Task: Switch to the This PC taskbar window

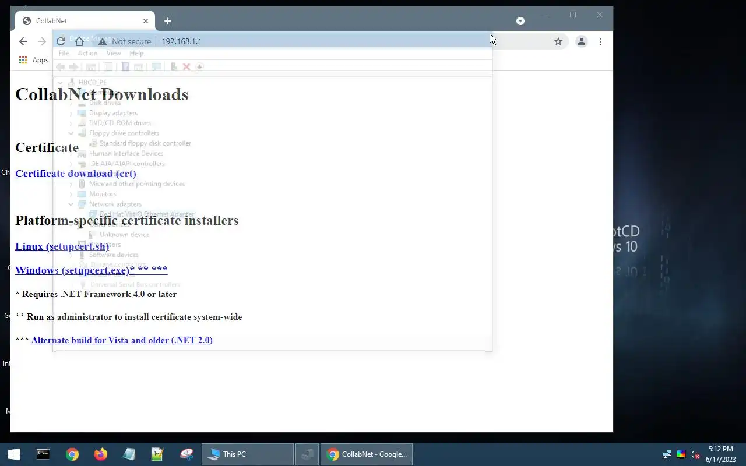Action: pos(248,454)
